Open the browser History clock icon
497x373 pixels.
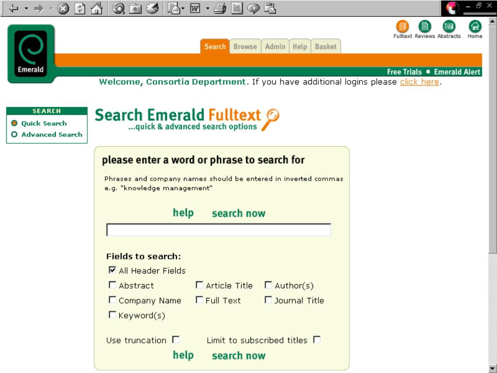pos(152,8)
